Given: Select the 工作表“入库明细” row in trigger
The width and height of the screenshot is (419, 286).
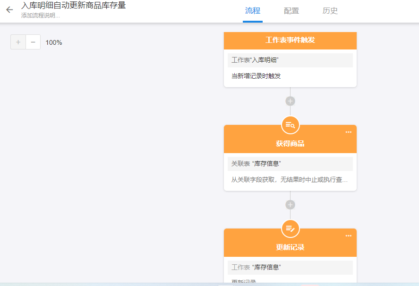Looking at the screenshot, I should pos(290,60).
